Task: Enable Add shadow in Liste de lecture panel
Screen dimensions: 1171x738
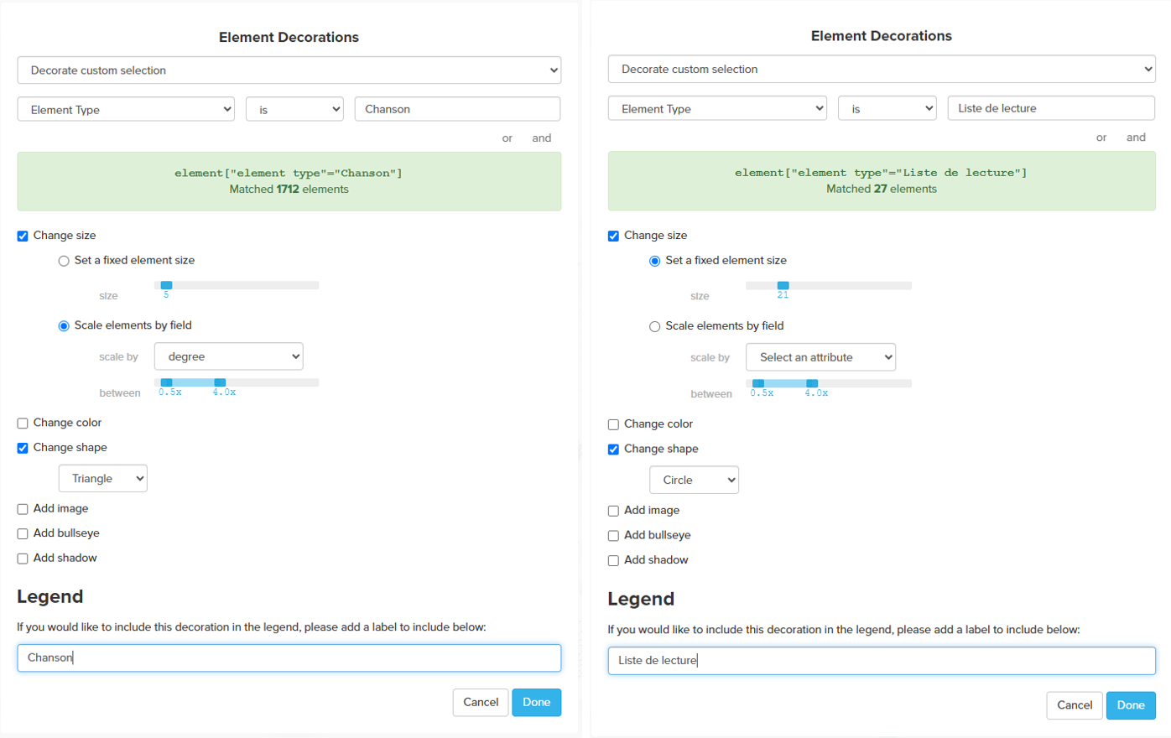Action: coord(613,560)
